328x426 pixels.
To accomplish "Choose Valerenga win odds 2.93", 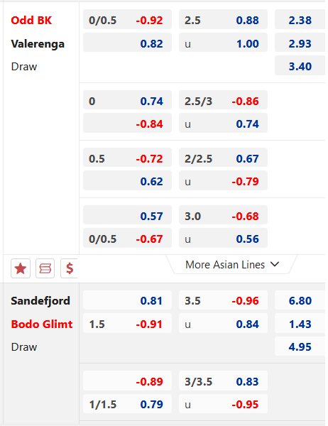I will 300,43.
